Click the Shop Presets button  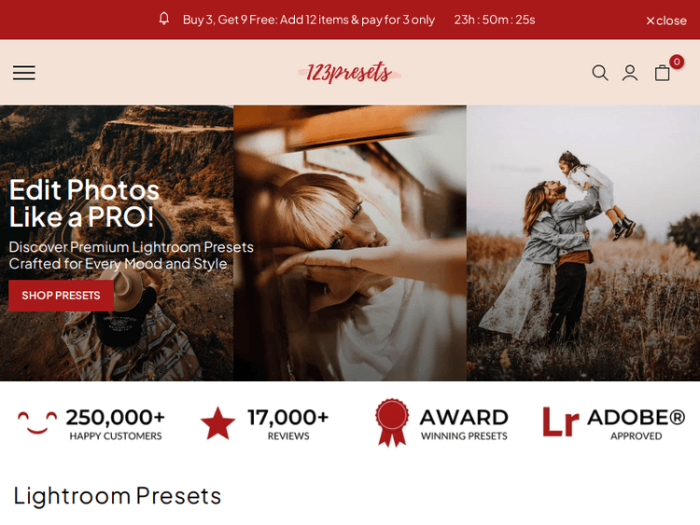(62, 296)
